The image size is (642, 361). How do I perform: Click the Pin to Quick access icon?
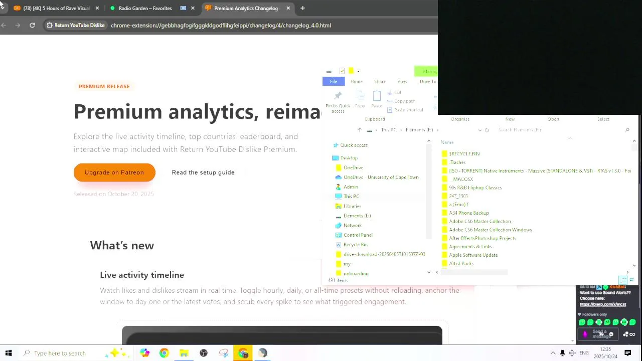click(x=338, y=102)
